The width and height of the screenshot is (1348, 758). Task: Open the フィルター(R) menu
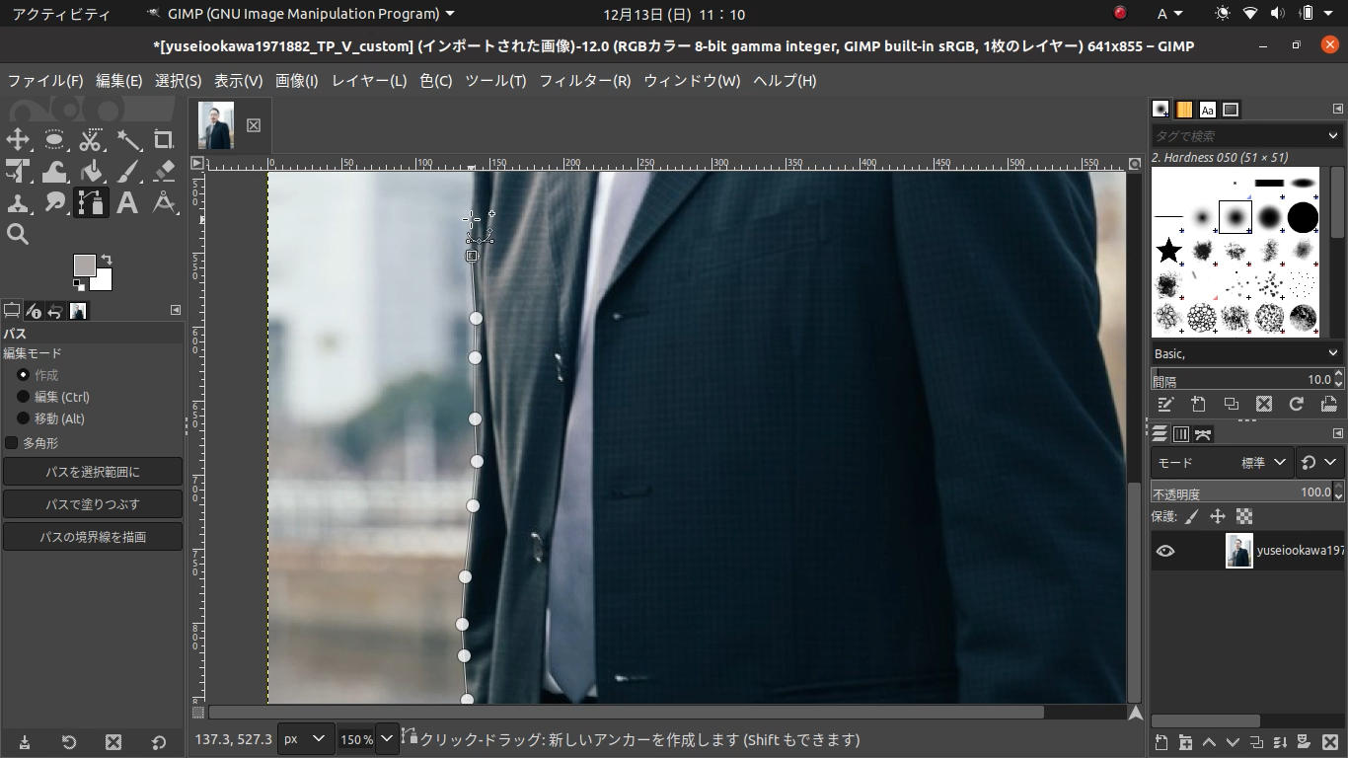pos(584,81)
